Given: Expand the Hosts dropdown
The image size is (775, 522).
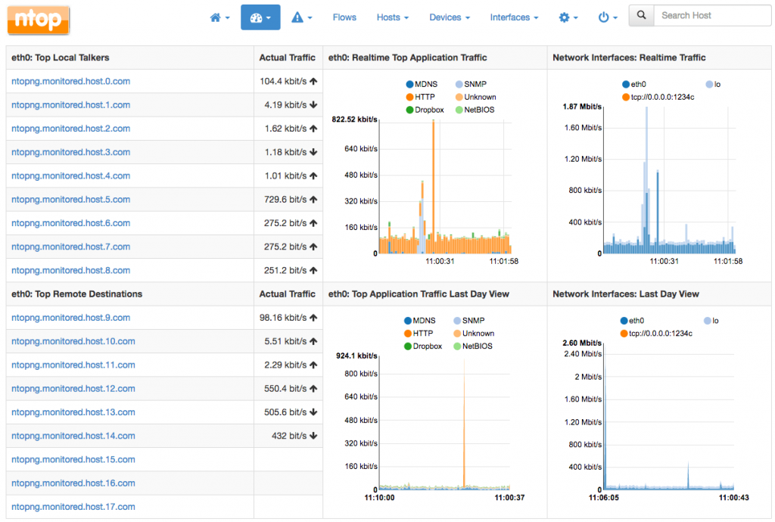Looking at the screenshot, I should pos(392,17).
